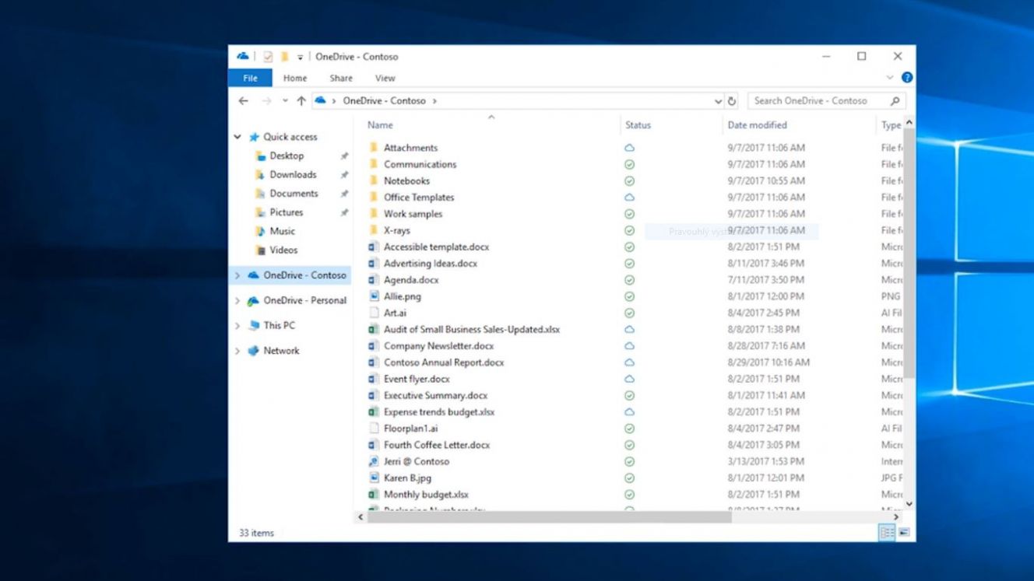This screenshot has width=1034, height=581.
Task: Select This PC in navigation pane
Action: point(279,325)
